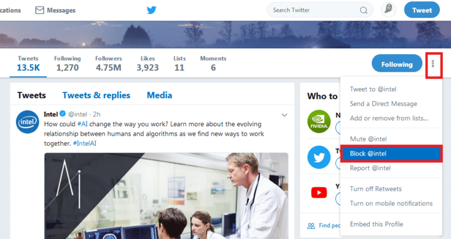The image size is (451, 239).
Task: Choose Send a Direct Message
Action: 391,103
